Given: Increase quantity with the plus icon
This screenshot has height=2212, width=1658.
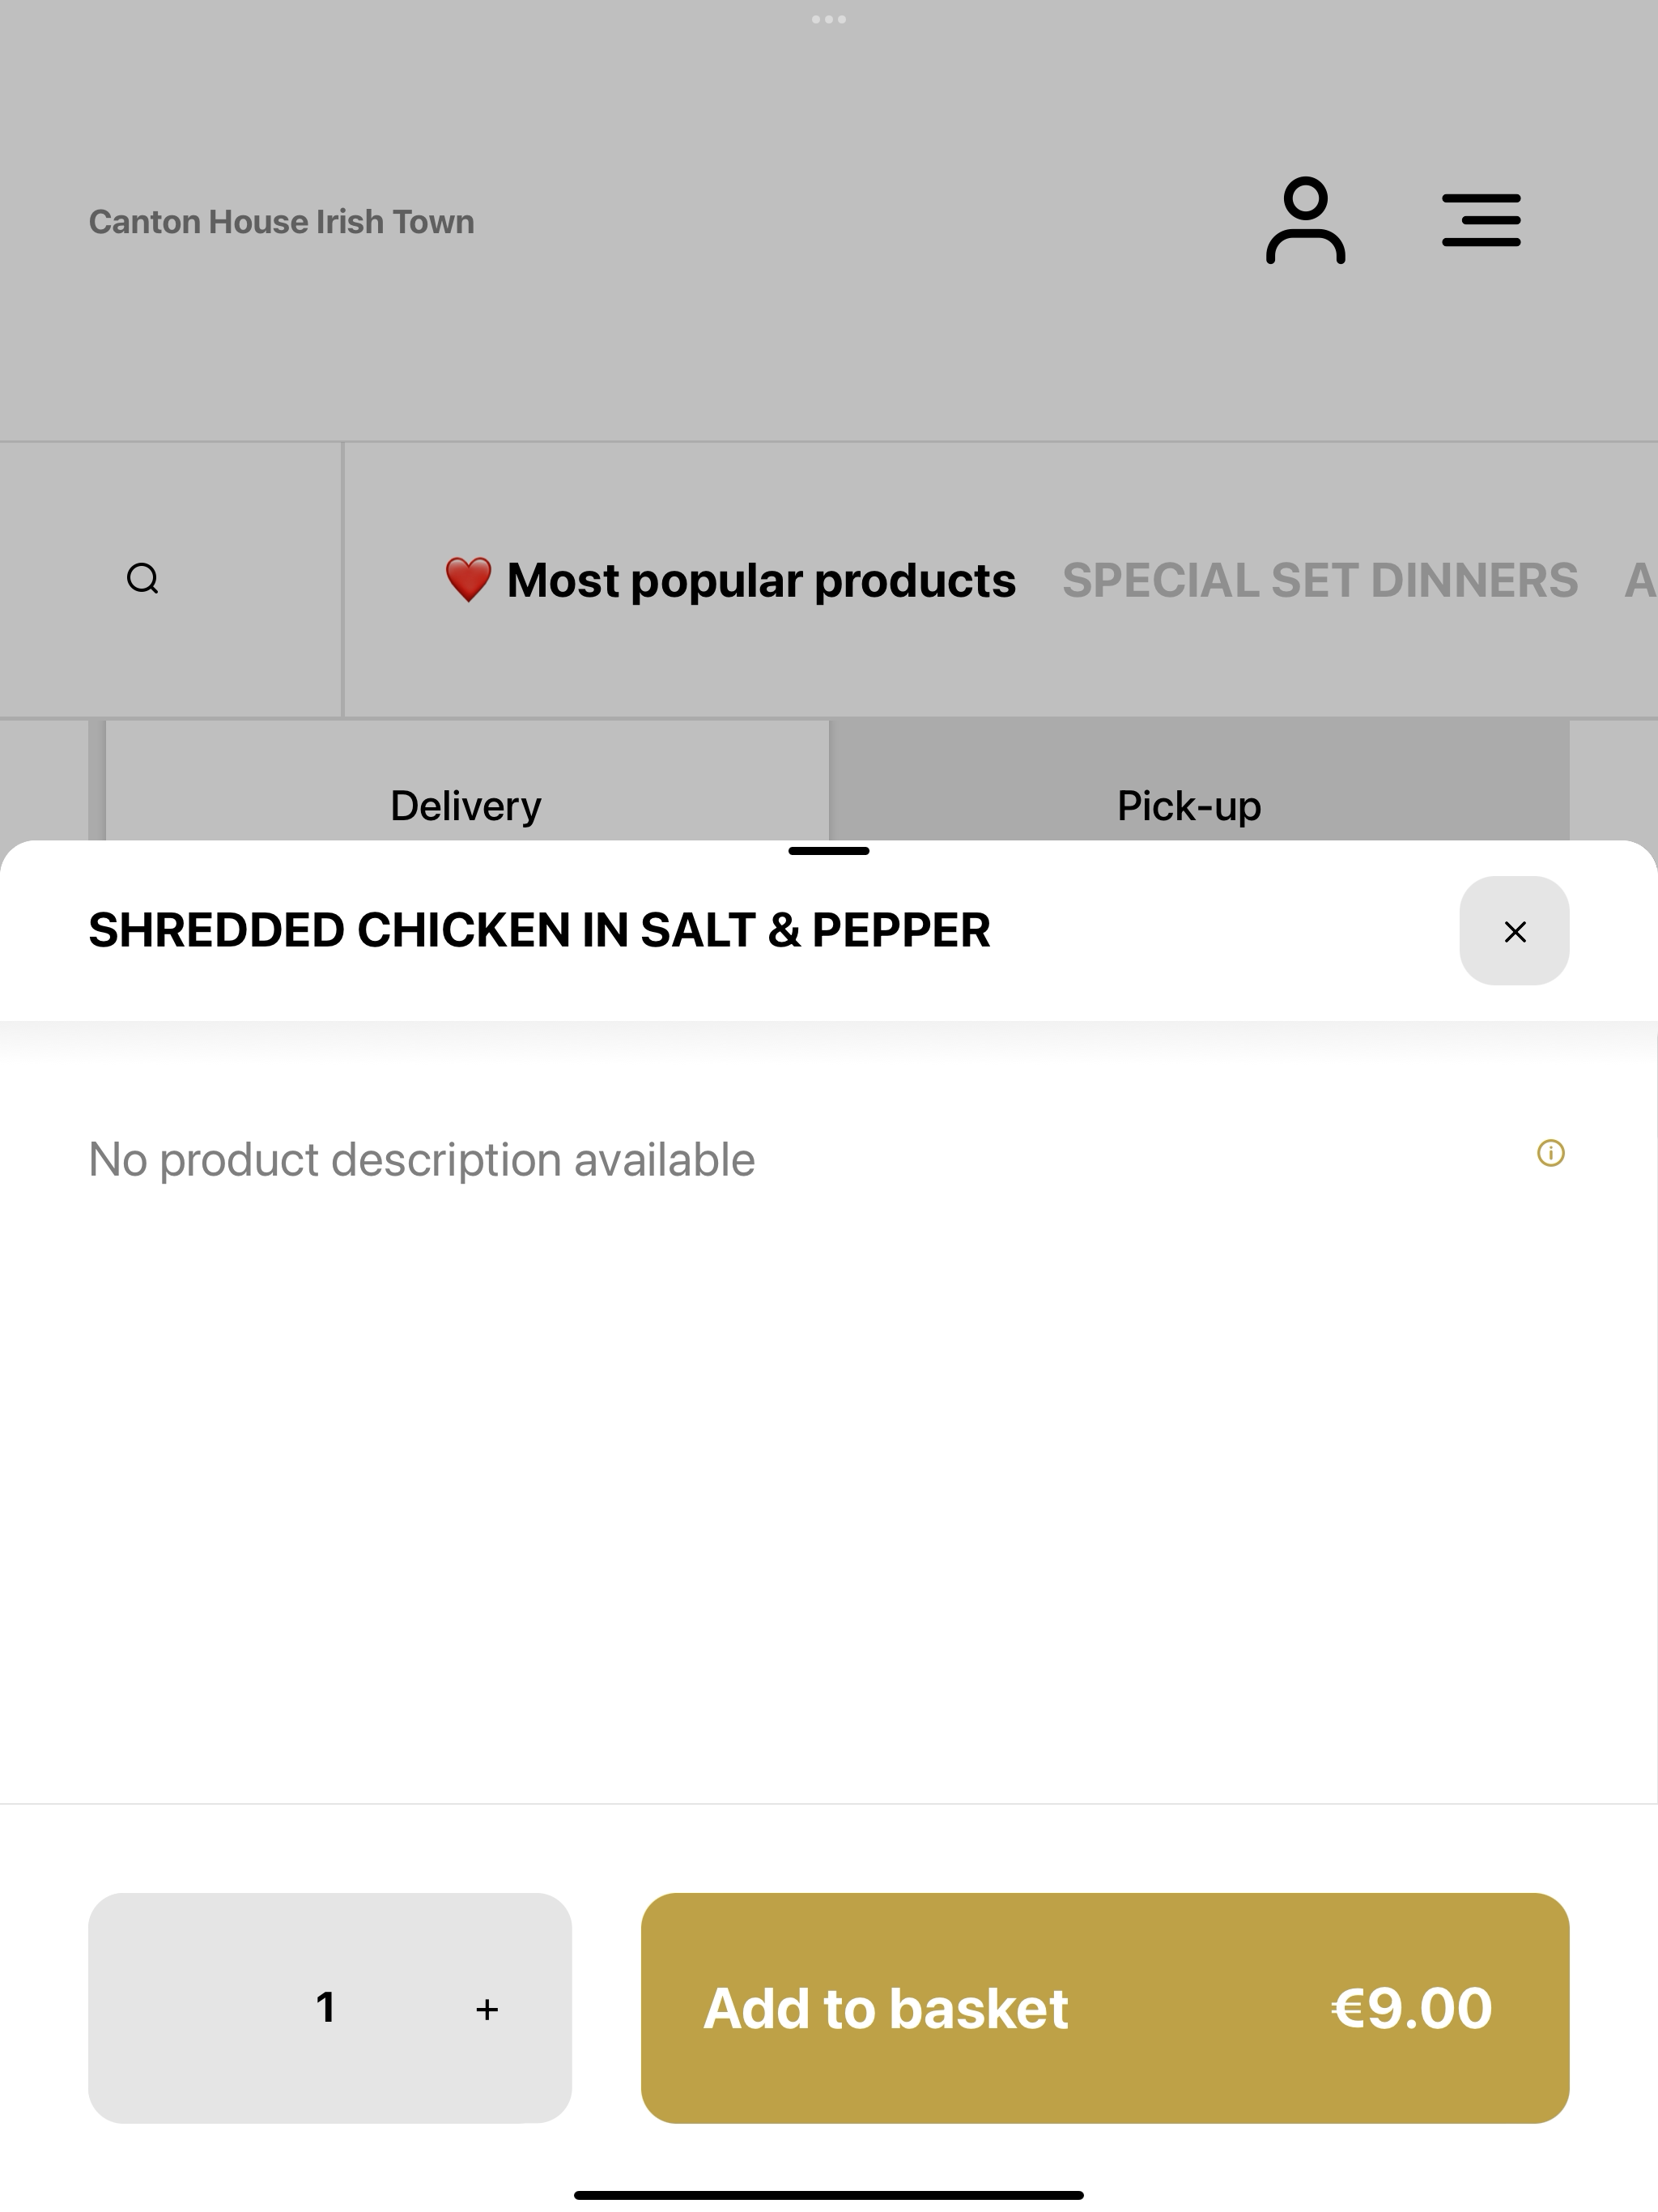Looking at the screenshot, I should pos(487,2009).
